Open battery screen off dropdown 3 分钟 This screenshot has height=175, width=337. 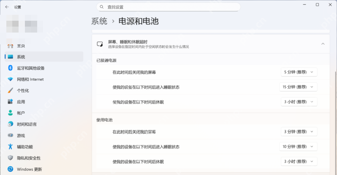click(299, 131)
